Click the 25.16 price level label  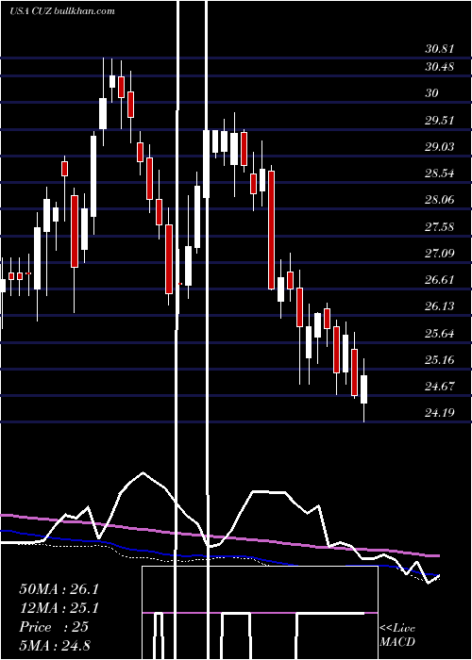tap(440, 360)
